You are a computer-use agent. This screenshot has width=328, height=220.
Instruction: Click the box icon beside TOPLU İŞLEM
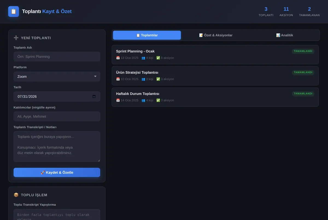tap(16, 195)
